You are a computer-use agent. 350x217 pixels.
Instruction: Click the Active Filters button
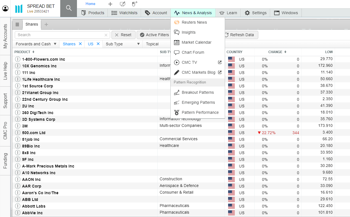pyautogui.click(x=154, y=35)
